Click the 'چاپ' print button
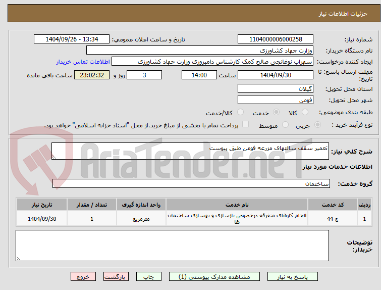The width and height of the screenshot is (381, 290). point(149,277)
